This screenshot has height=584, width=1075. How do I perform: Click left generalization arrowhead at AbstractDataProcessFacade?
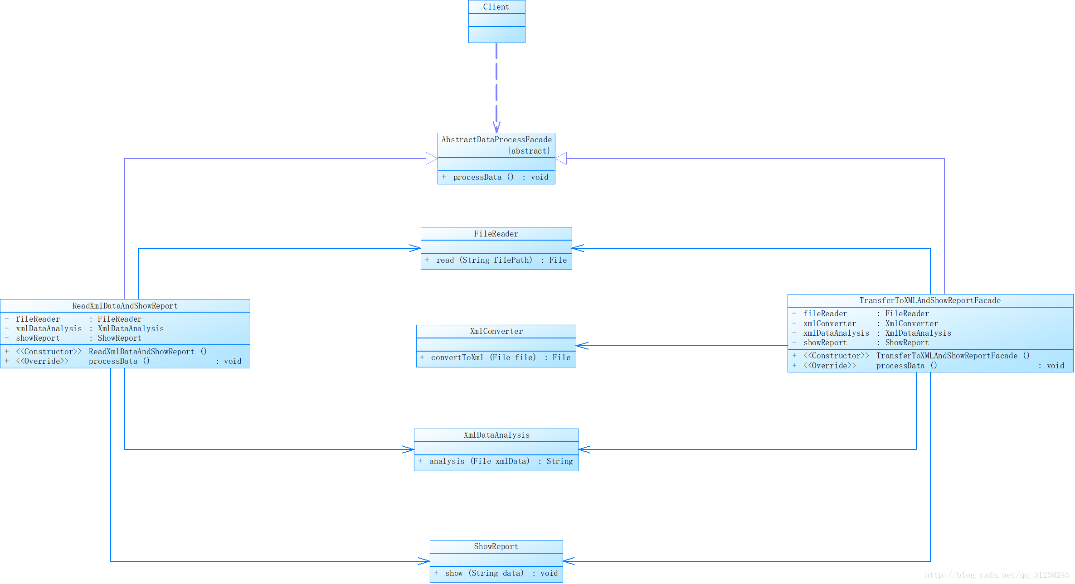[431, 159]
